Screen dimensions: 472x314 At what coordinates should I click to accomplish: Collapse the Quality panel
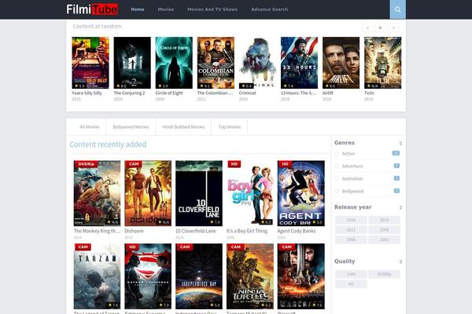400,261
